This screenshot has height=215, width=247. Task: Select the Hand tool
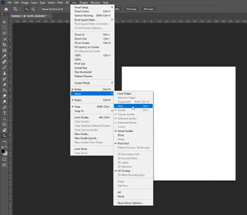tap(4, 131)
